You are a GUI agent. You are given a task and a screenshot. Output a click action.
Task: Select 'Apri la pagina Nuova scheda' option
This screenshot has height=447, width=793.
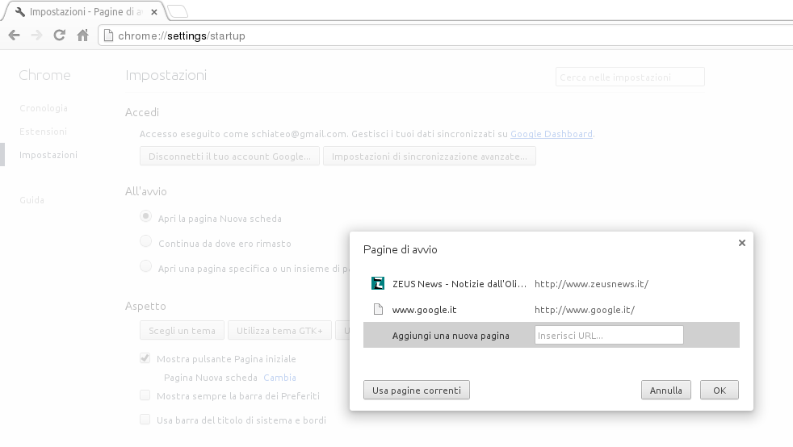pos(145,216)
